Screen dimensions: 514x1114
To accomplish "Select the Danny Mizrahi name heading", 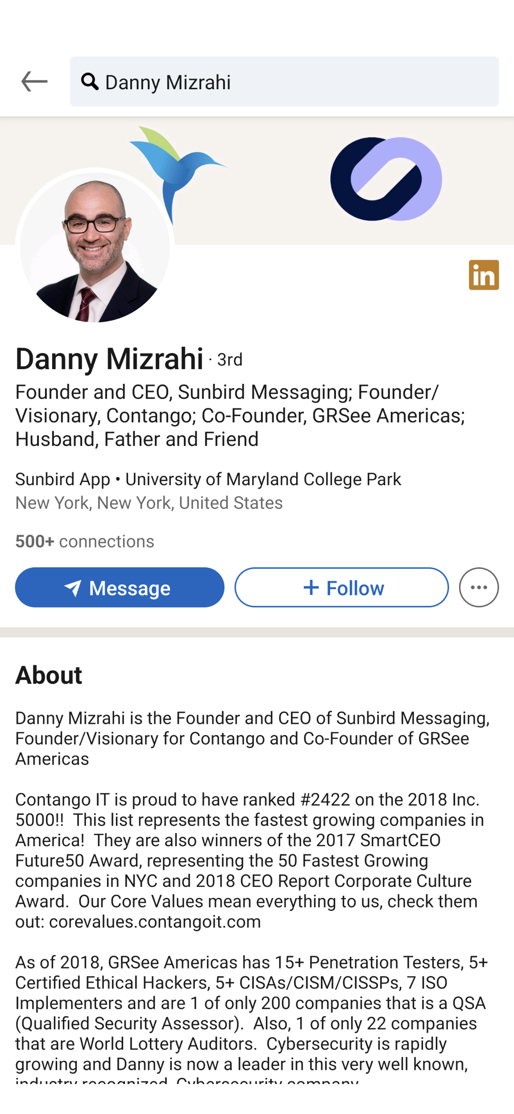I will 109,358.
